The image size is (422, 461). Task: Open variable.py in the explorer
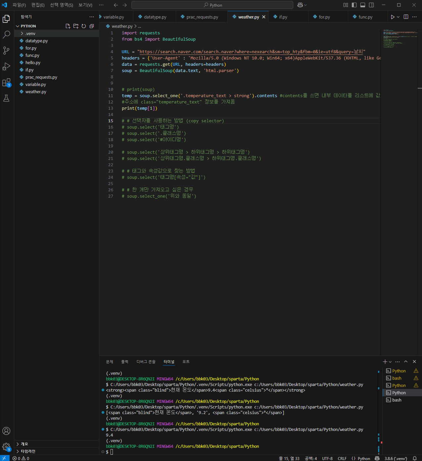pyautogui.click(x=57, y=84)
